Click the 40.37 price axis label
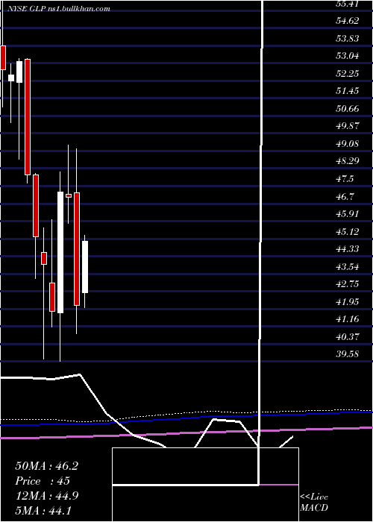373x522 pixels. pos(348,336)
